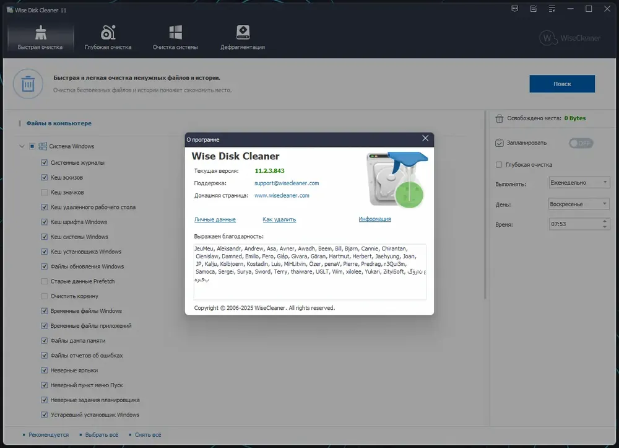Image resolution: width=619 pixels, height=448 pixels.
Task: Open the Быстрая очистка tab
Action: point(40,38)
